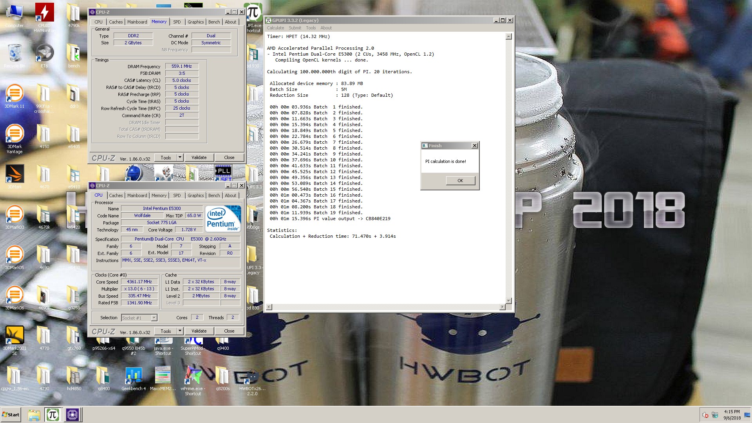Screen dimensions: 752x423
Task: Open the GPUPI About menu
Action: point(326,28)
